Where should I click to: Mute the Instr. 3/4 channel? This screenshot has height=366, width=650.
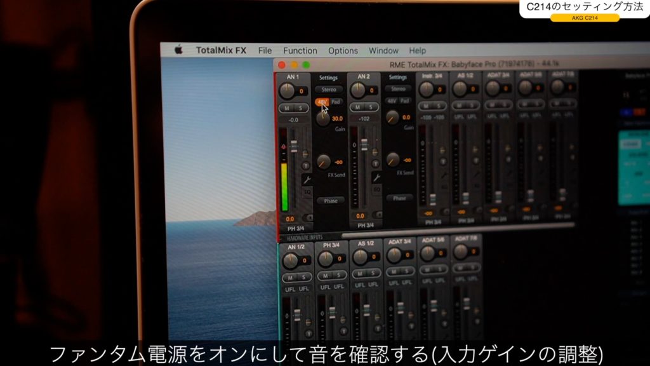click(x=426, y=106)
